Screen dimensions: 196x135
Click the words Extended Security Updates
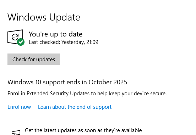coord(58,94)
